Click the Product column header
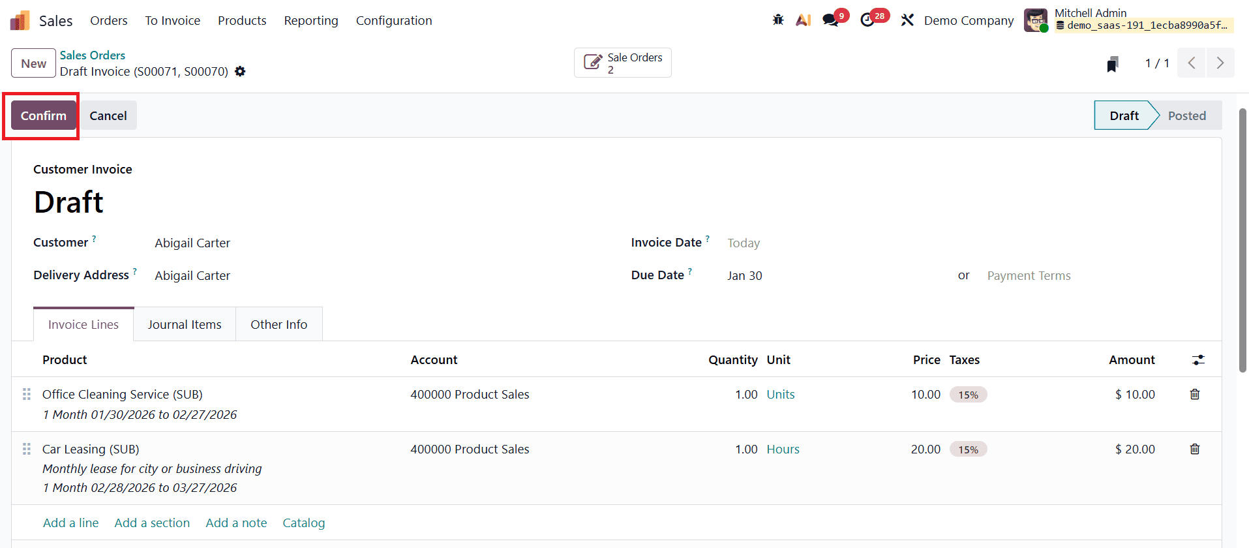The height and width of the screenshot is (548, 1249). click(x=65, y=359)
